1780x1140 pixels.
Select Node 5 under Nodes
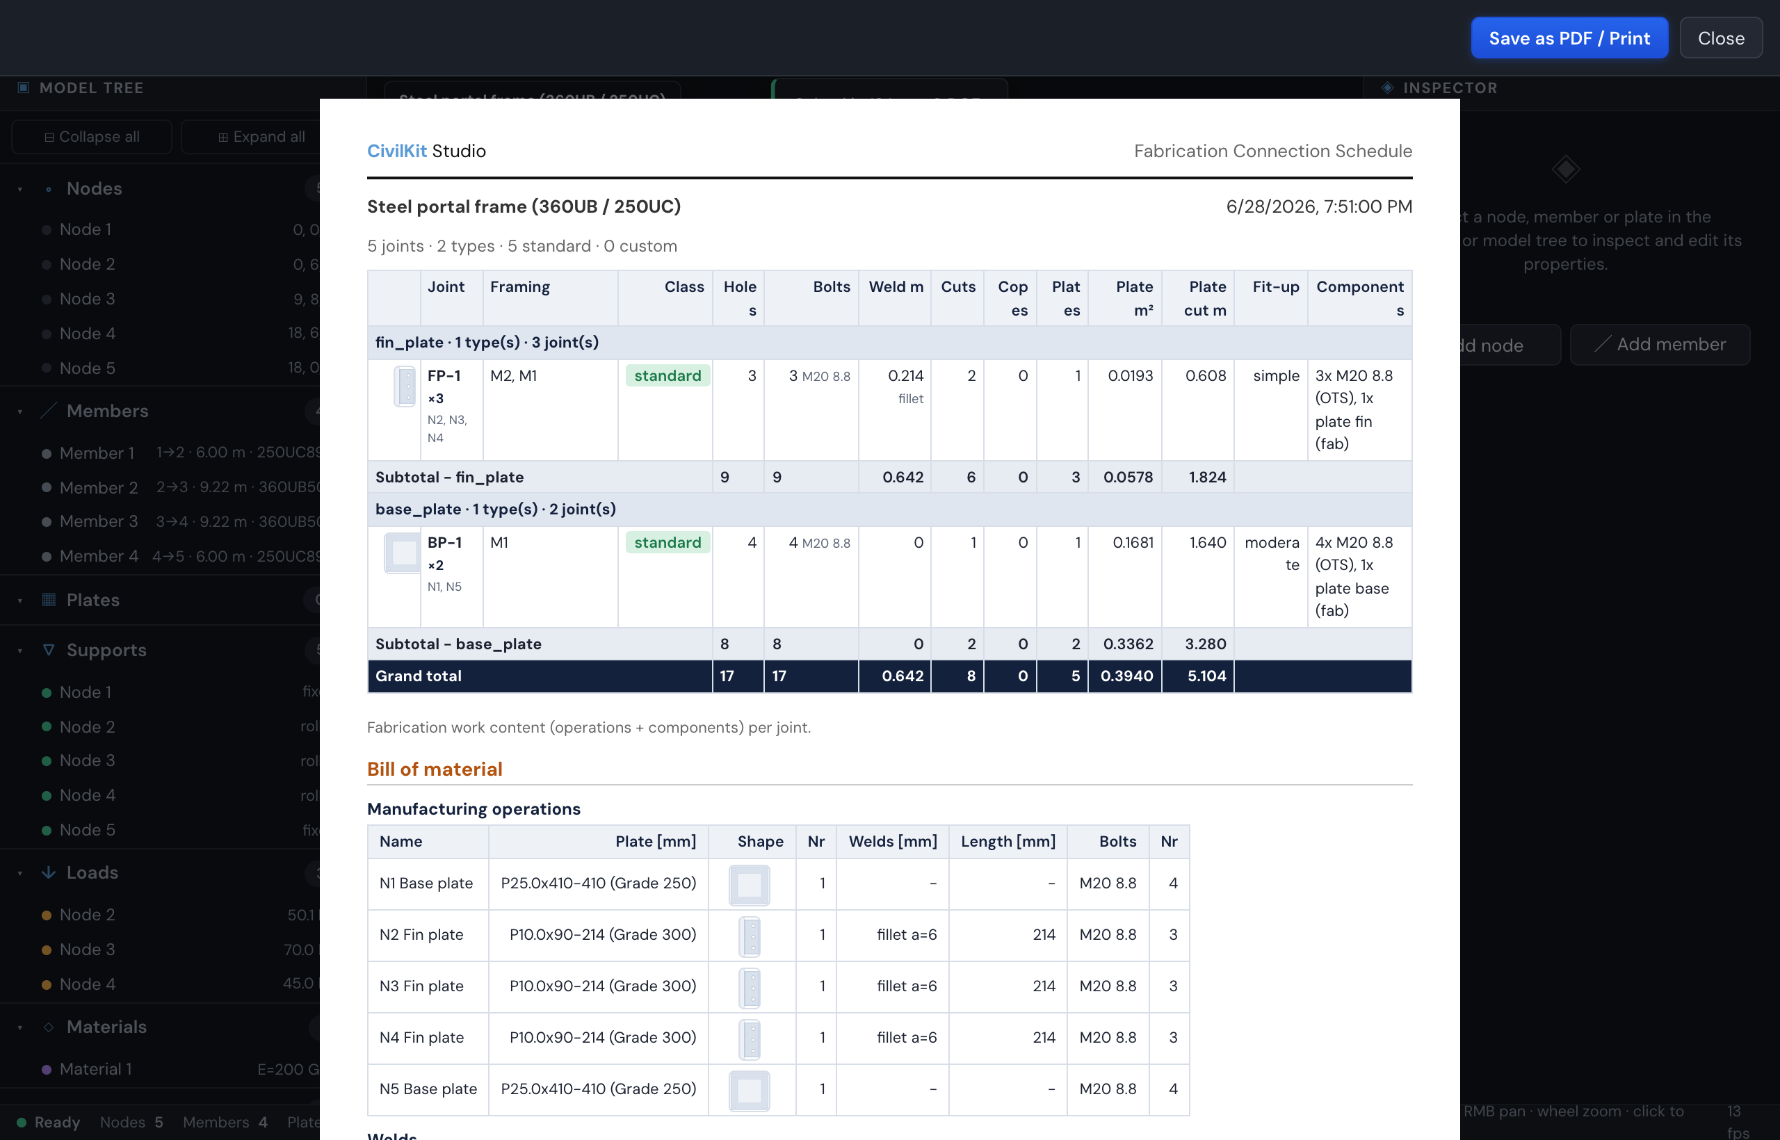[x=160, y=368]
